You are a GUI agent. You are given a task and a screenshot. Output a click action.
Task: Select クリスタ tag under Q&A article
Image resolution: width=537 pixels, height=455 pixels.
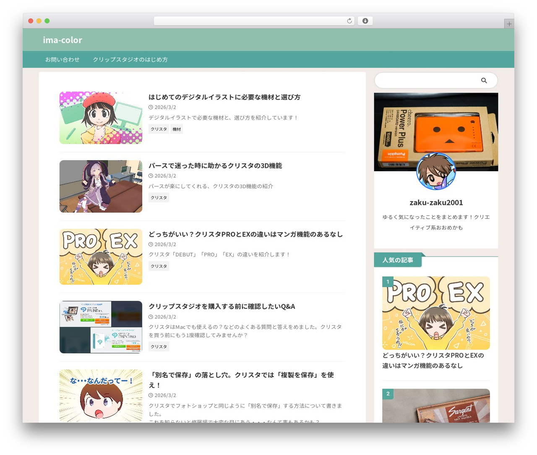159,347
